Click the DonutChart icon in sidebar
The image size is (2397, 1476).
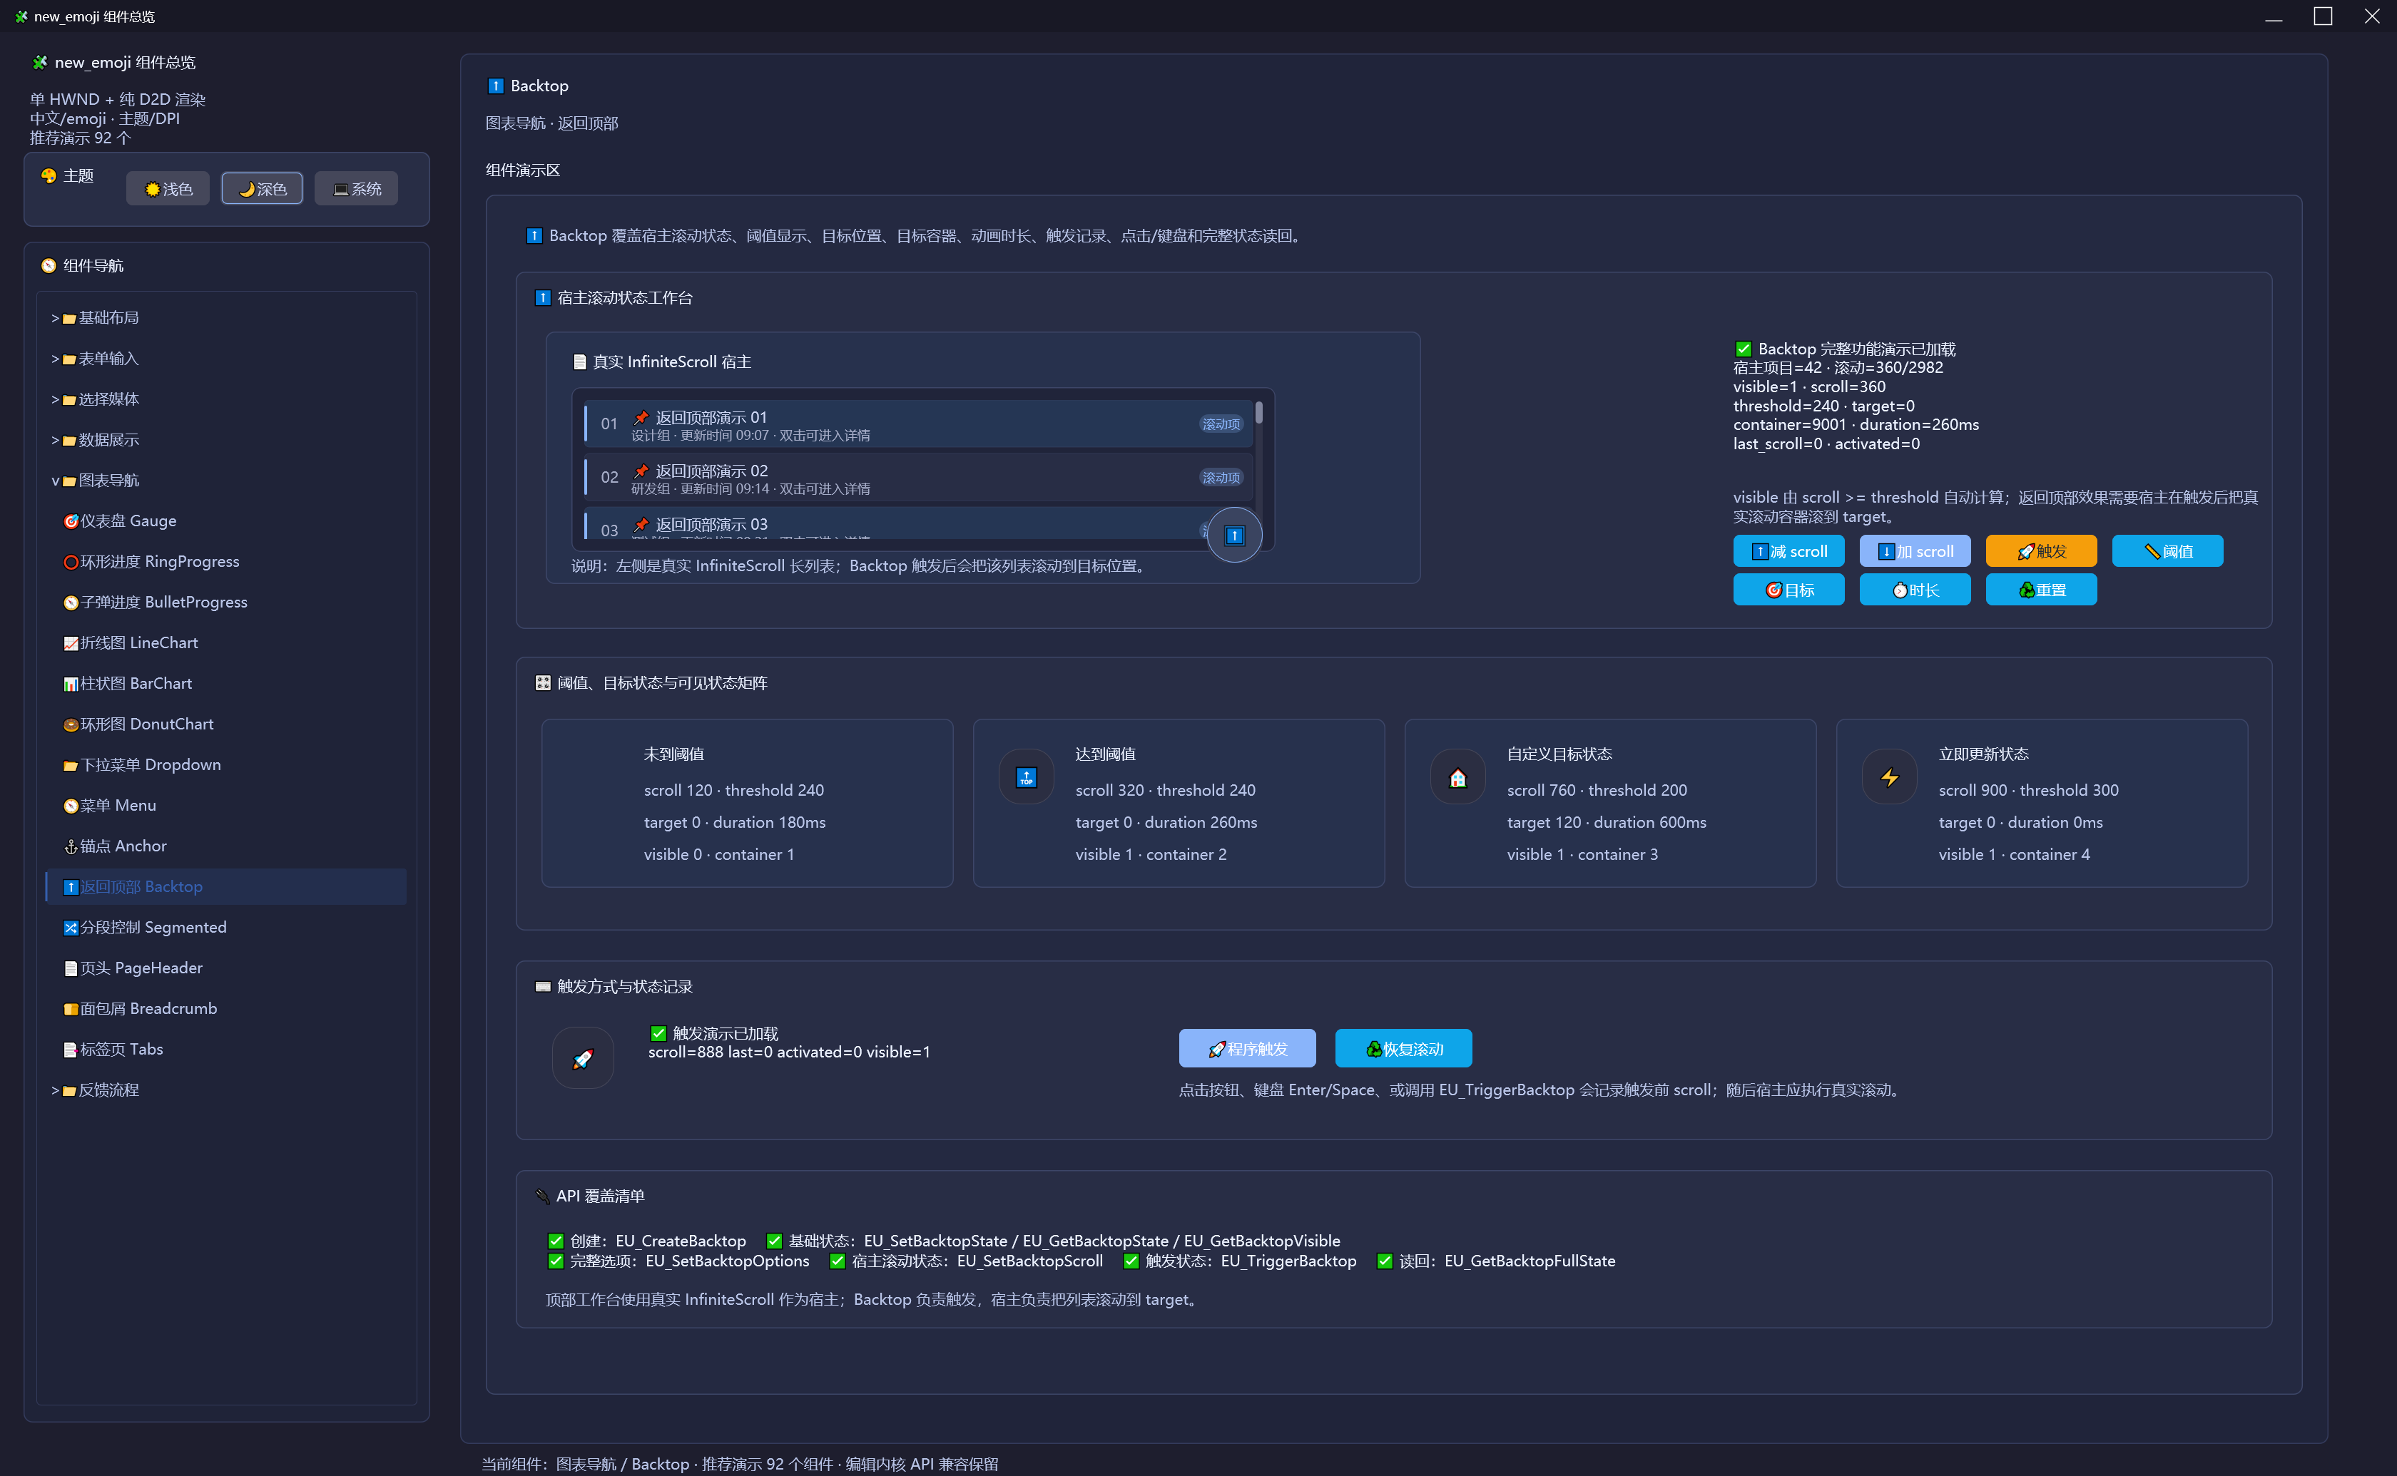point(71,724)
